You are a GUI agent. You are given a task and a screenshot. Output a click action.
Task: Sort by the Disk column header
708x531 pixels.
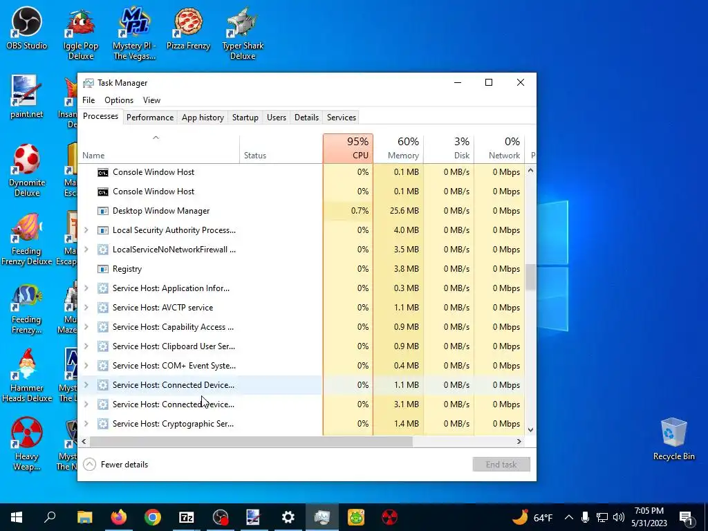click(449, 149)
